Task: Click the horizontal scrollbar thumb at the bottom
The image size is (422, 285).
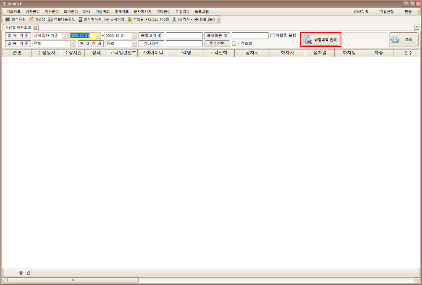Action: pos(73,280)
